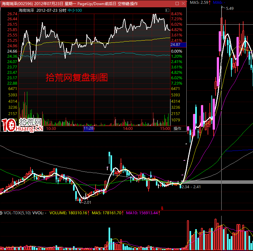Image resolution: width=253 pixels, height=251 pixels.
Task: Click the green 1.20% percent axis label
Action: click(x=177, y=56)
